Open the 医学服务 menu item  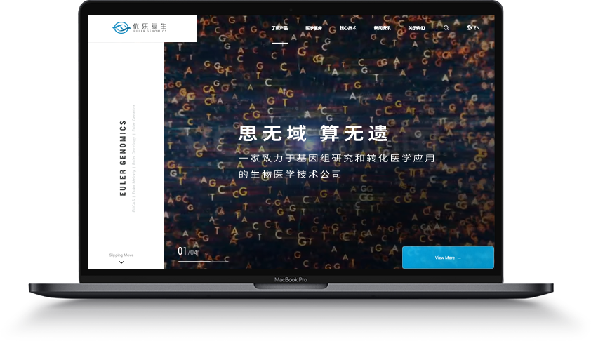tap(314, 28)
